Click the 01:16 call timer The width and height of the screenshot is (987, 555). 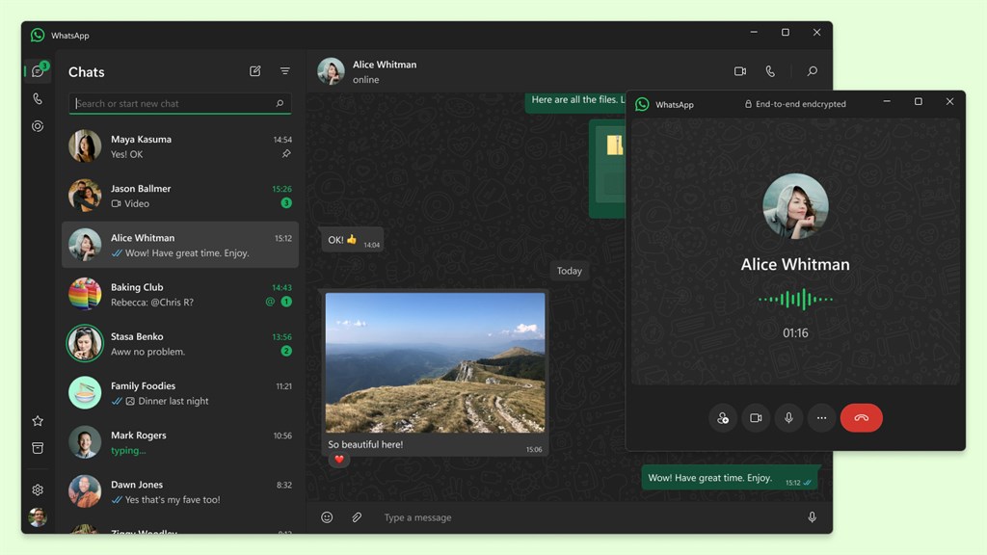(795, 332)
